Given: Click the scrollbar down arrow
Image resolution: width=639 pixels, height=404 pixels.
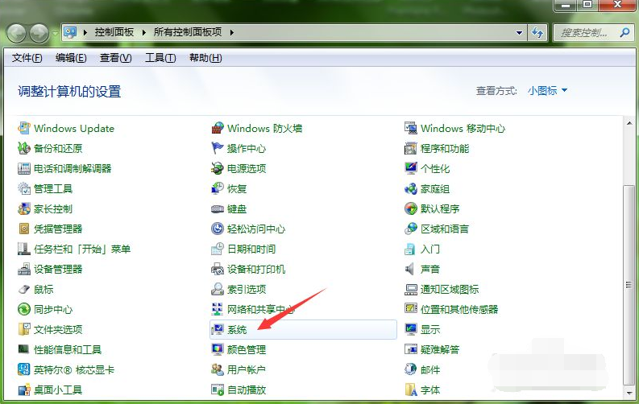Looking at the screenshot, I should 629,393.
